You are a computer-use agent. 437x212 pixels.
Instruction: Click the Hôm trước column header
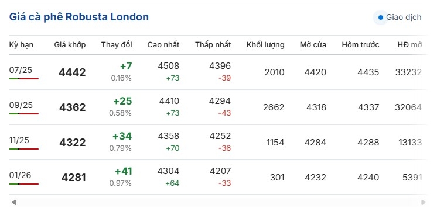click(x=360, y=45)
